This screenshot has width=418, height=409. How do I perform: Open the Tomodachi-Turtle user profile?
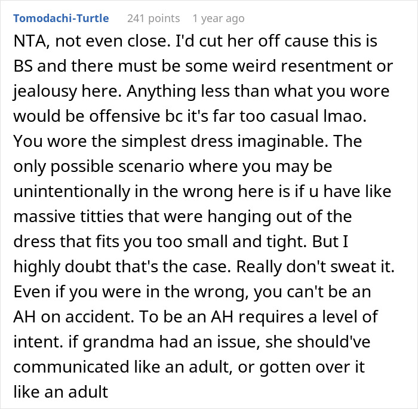pos(61,19)
